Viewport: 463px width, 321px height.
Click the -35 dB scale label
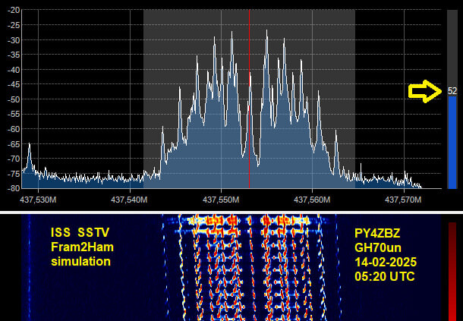click(x=14, y=55)
